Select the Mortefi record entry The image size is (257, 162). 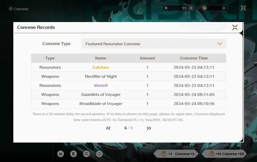tap(128, 85)
